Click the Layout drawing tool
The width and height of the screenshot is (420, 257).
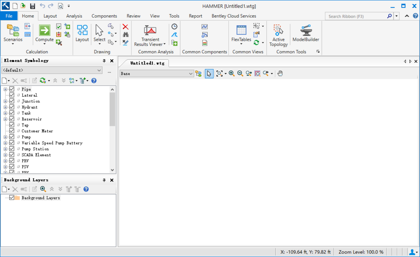(82, 33)
